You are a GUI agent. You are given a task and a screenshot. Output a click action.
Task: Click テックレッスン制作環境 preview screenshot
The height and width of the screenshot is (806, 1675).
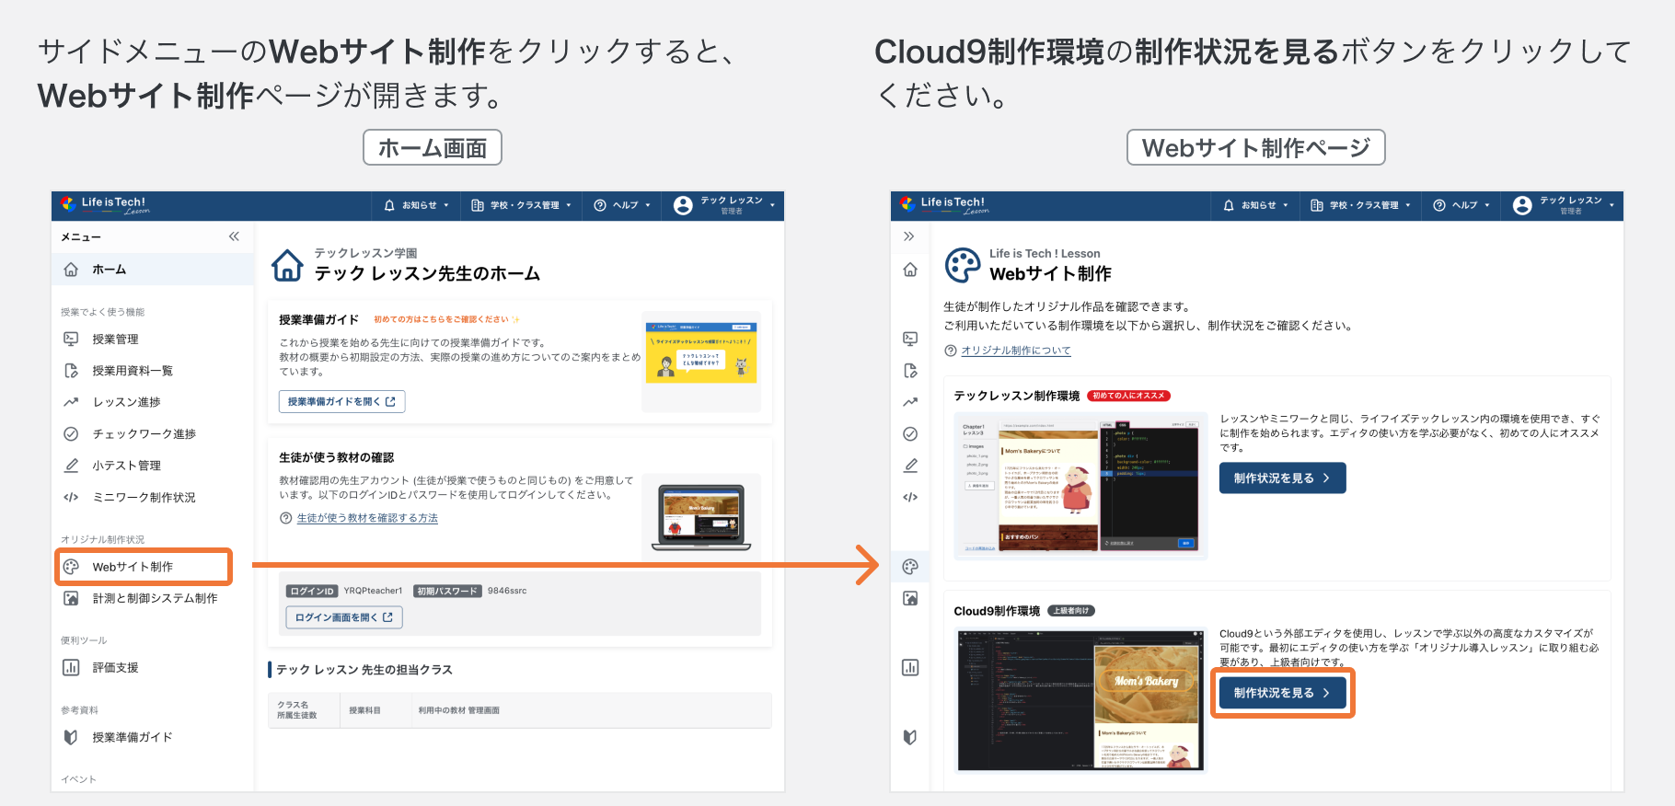(x=1080, y=487)
